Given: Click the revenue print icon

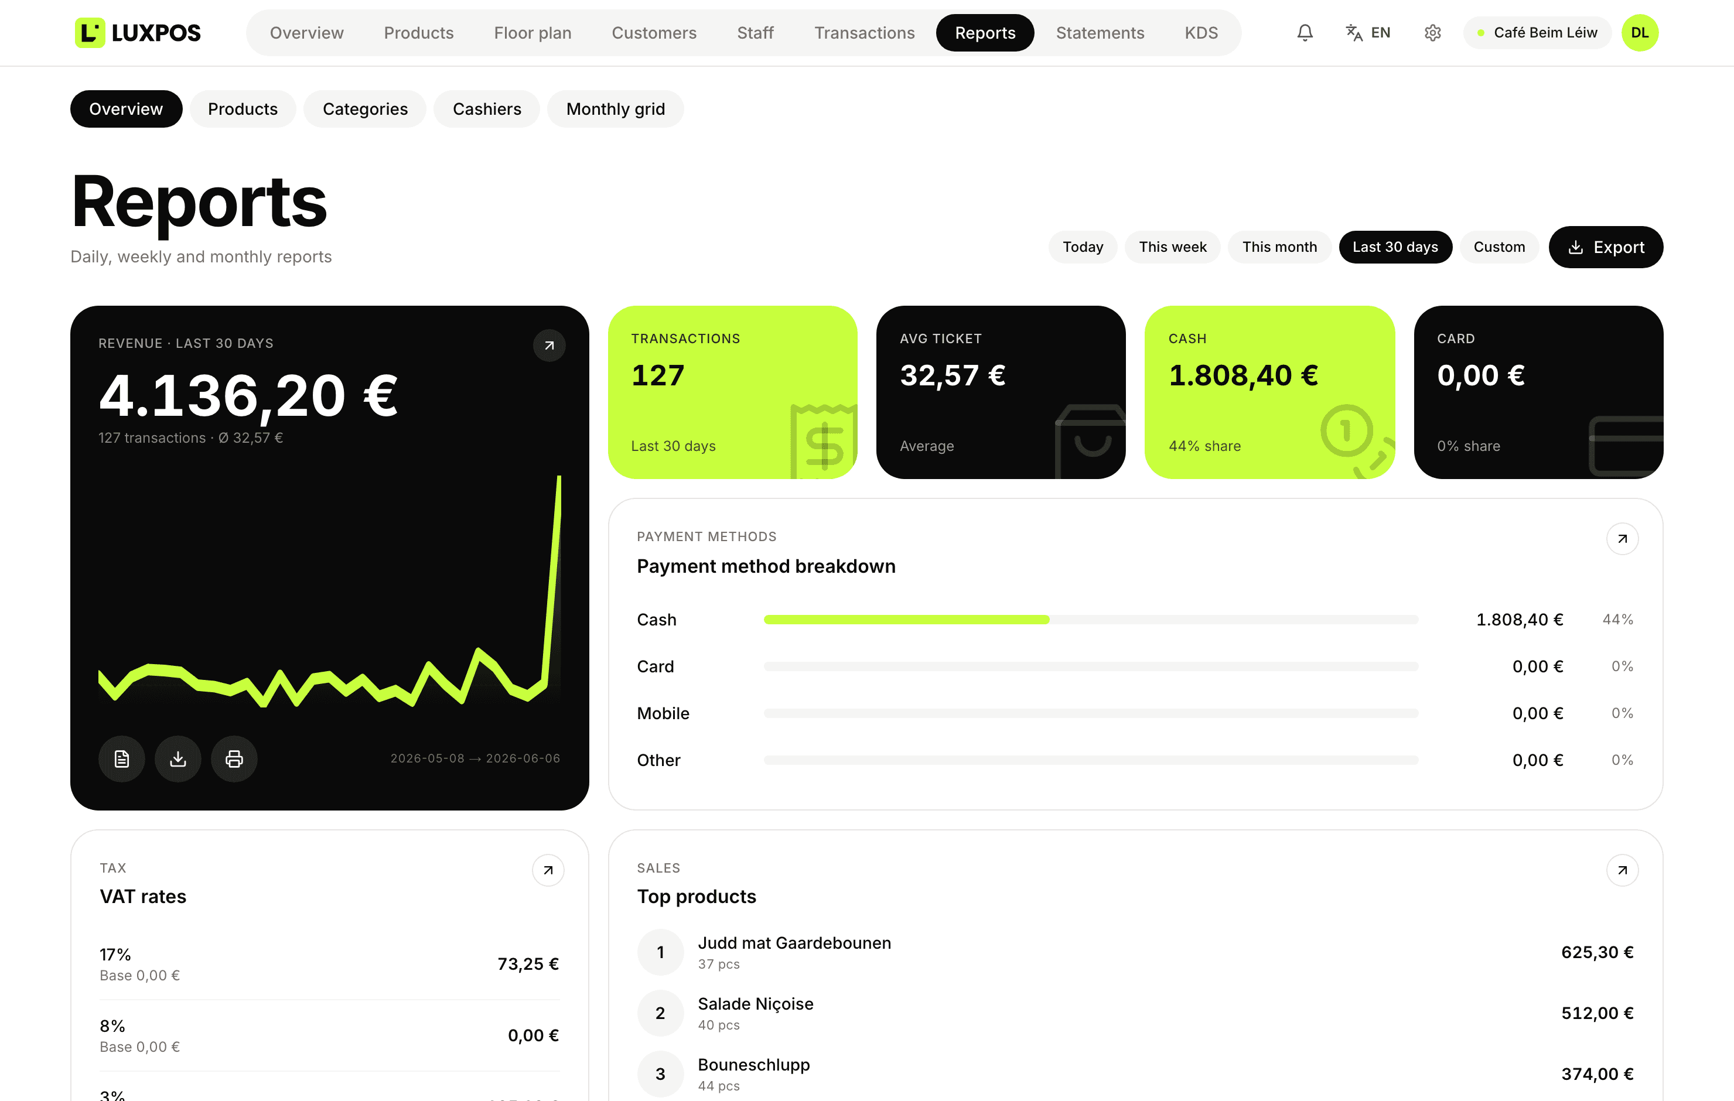Looking at the screenshot, I should click(x=234, y=758).
